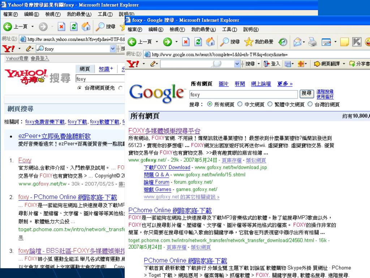Stop loading in the Yahoo window
This screenshot has width=370, height=278.
(x=61, y=27)
